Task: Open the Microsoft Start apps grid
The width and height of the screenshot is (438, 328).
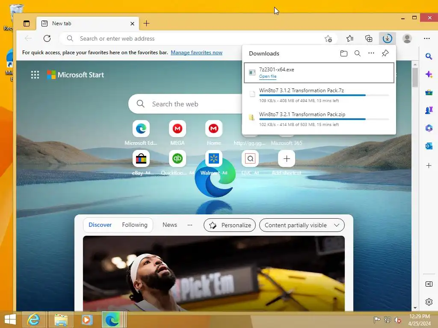Action: coord(35,75)
